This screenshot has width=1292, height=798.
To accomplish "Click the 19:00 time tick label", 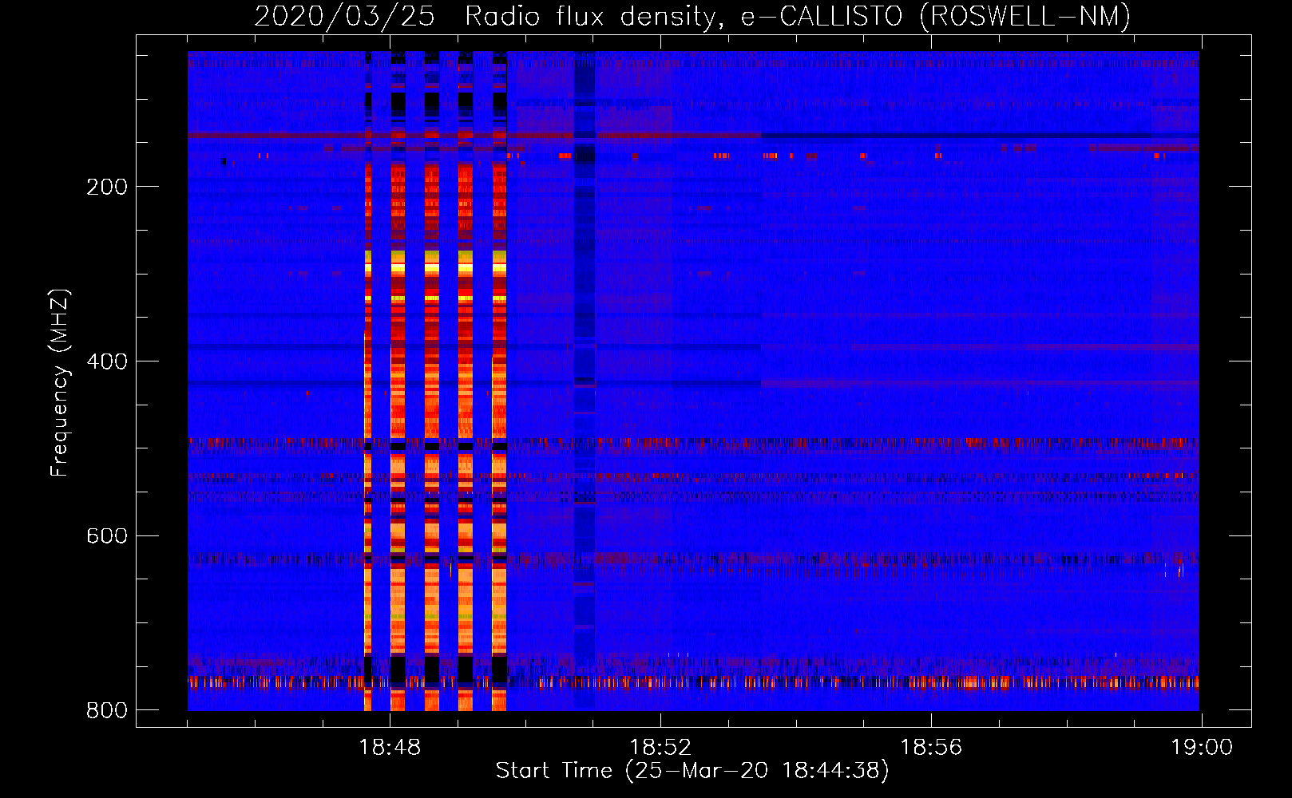I will click(1202, 748).
